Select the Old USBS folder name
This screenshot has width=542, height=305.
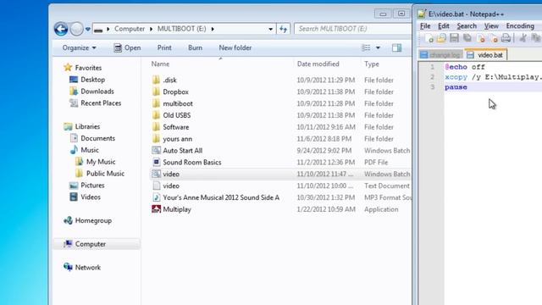[x=177, y=115]
